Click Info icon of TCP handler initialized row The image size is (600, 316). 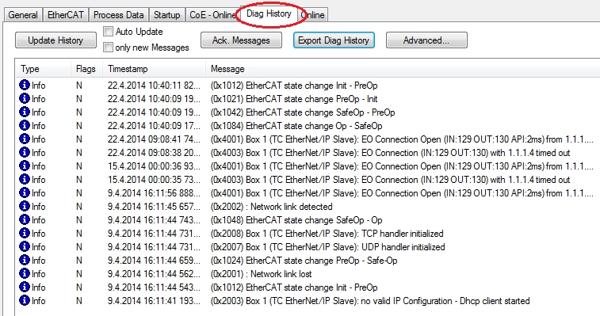pos(24,233)
